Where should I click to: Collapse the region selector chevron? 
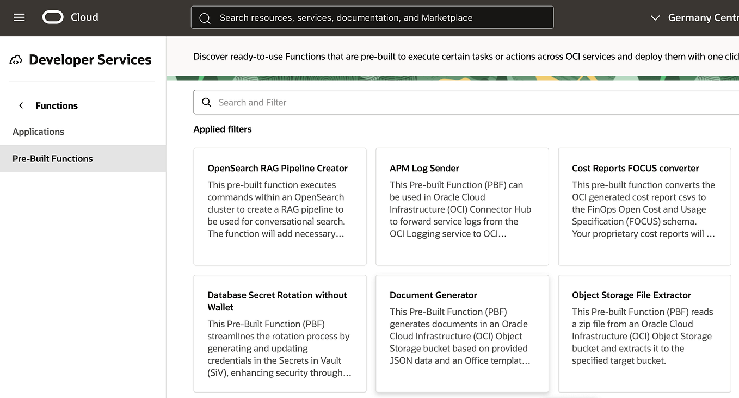[x=655, y=17]
